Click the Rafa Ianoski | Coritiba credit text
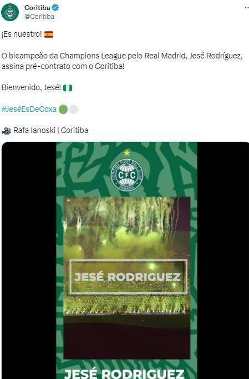249x379 pixels. point(51,130)
